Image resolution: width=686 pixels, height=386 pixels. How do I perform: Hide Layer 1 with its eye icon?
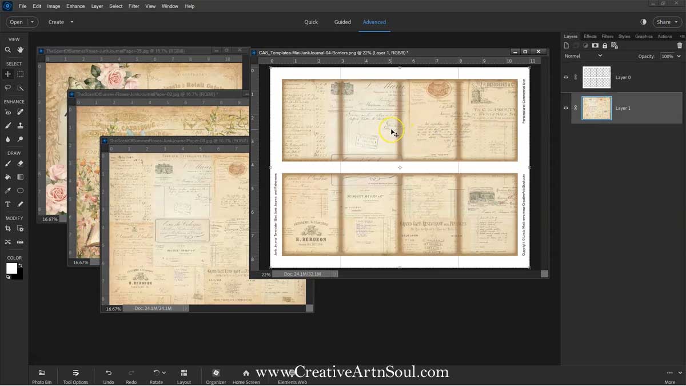(566, 108)
